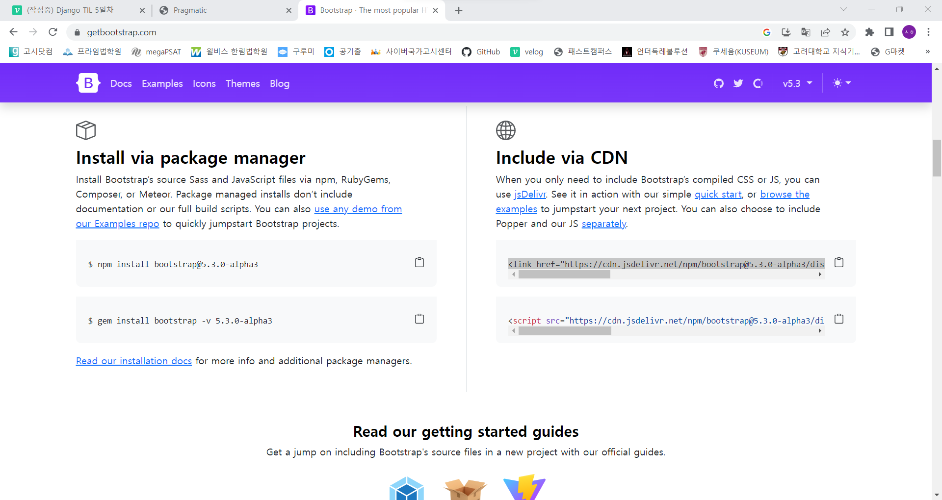Open 공기출 bookmark
This screenshot has width=942, height=500.
(342, 51)
